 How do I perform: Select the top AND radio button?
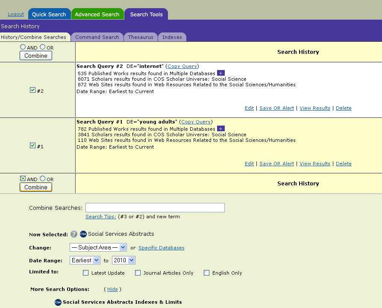(23, 47)
